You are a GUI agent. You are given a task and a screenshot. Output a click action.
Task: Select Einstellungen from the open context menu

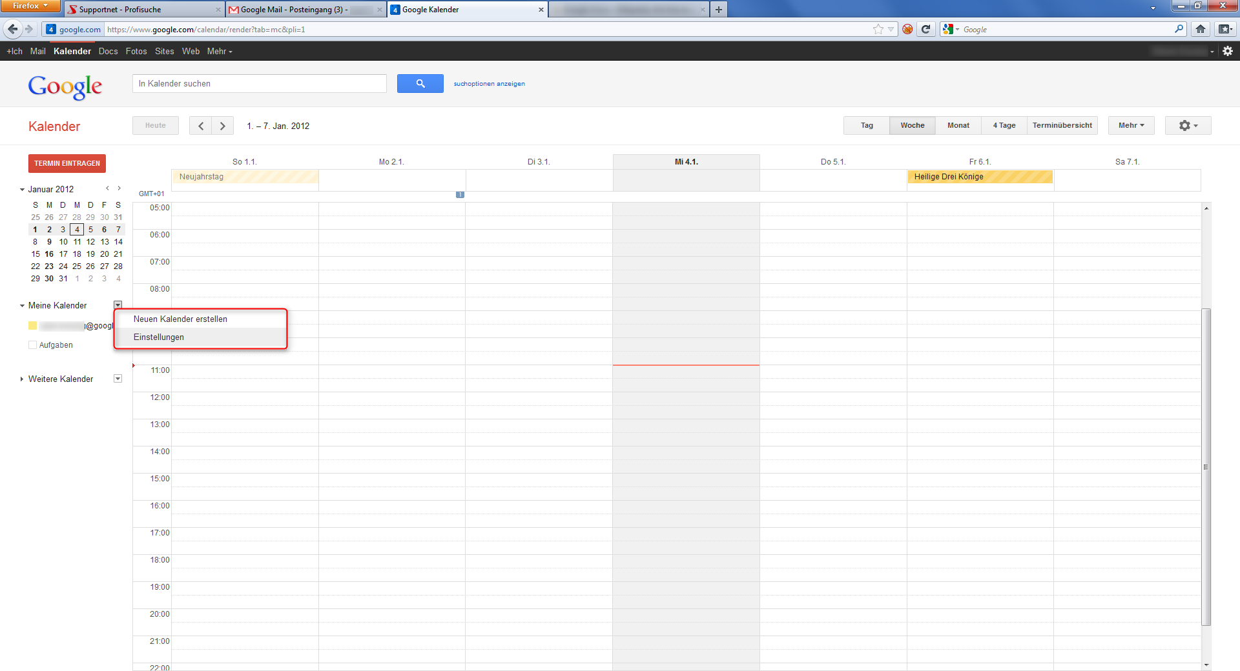point(159,337)
